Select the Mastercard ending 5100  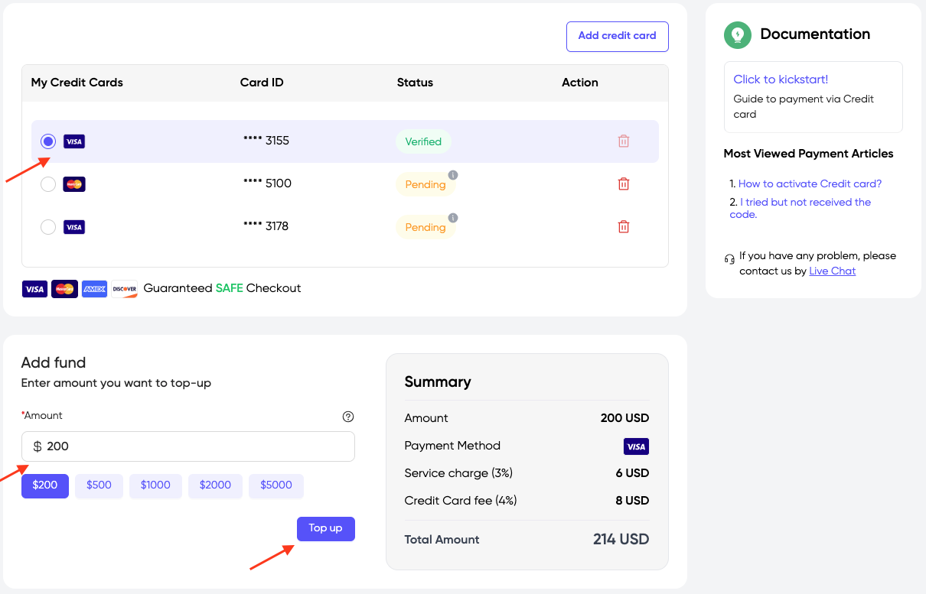pyautogui.click(x=48, y=183)
